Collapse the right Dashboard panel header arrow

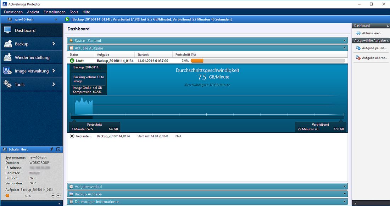(x=388, y=25)
